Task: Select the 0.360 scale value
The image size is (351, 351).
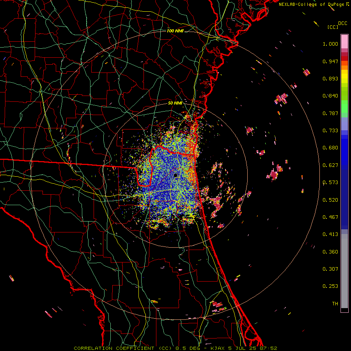Action: point(330,252)
